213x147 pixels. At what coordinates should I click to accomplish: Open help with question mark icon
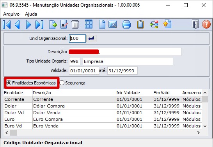click(206, 24)
